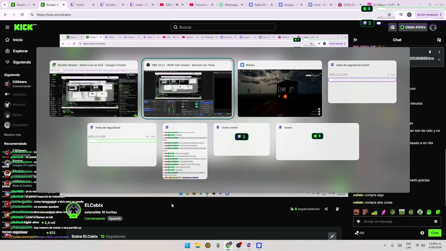Viewport: 446px width, 251px height.
Task: Click the moderator user icon beside share
Action: 337,209
